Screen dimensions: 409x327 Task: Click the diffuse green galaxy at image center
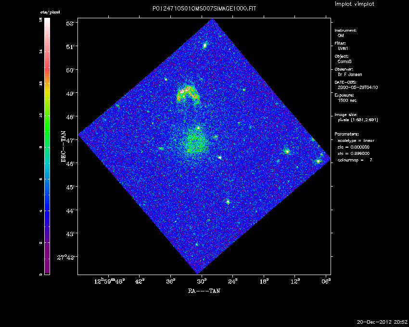[x=195, y=142]
